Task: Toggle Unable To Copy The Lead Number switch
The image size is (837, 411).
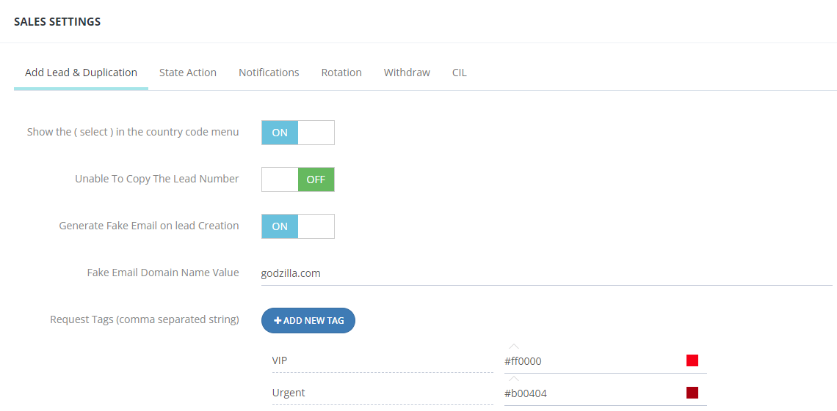Action: tap(298, 179)
